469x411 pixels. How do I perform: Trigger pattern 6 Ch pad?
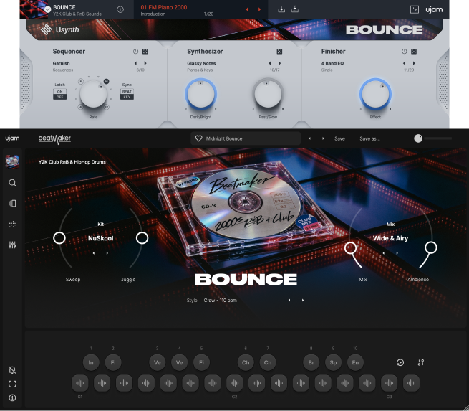click(246, 362)
